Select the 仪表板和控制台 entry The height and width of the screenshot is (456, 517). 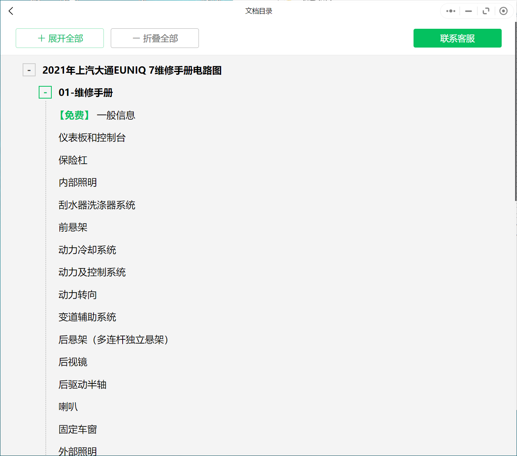(92, 137)
